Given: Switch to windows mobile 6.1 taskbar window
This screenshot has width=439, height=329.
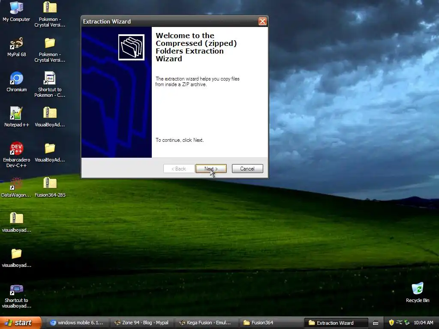Looking at the screenshot, I should click(x=77, y=323).
